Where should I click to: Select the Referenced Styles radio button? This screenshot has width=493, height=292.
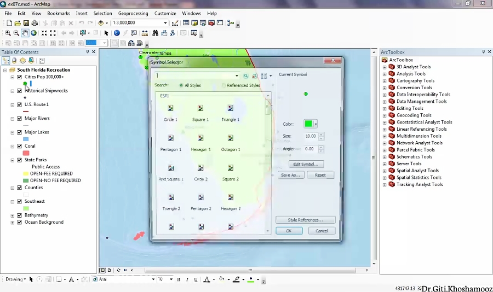coord(223,85)
